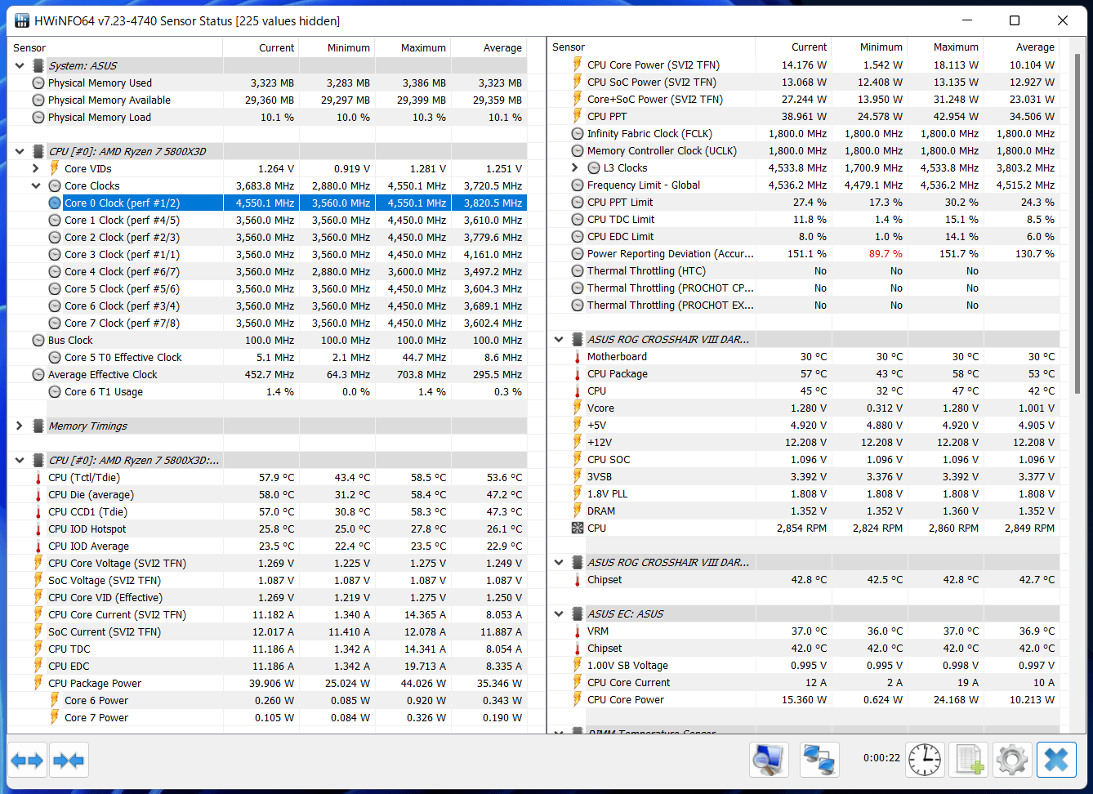Expand the L3 Clocks row

pyautogui.click(x=575, y=167)
